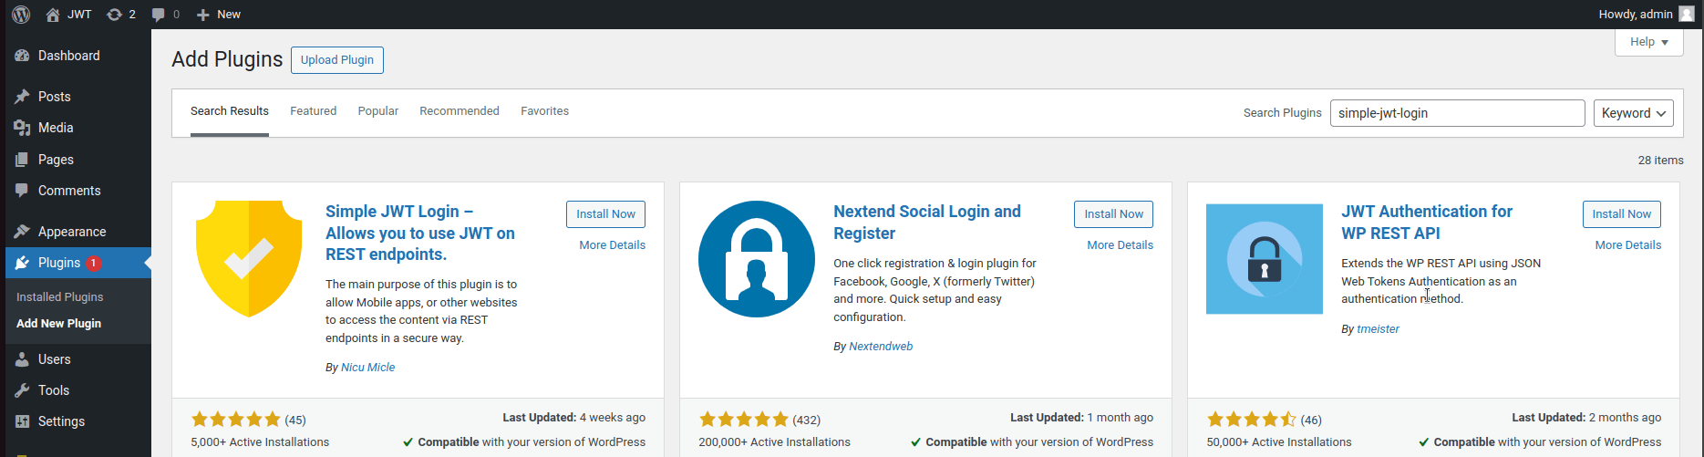Viewport: 1704px width, 457px height.
Task: Visit the JWT site home icon
Action: coord(53,15)
